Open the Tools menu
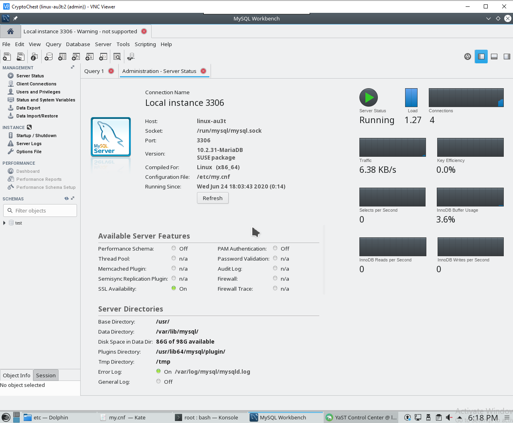This screenshot has height=423, width=513. [123, 44]
